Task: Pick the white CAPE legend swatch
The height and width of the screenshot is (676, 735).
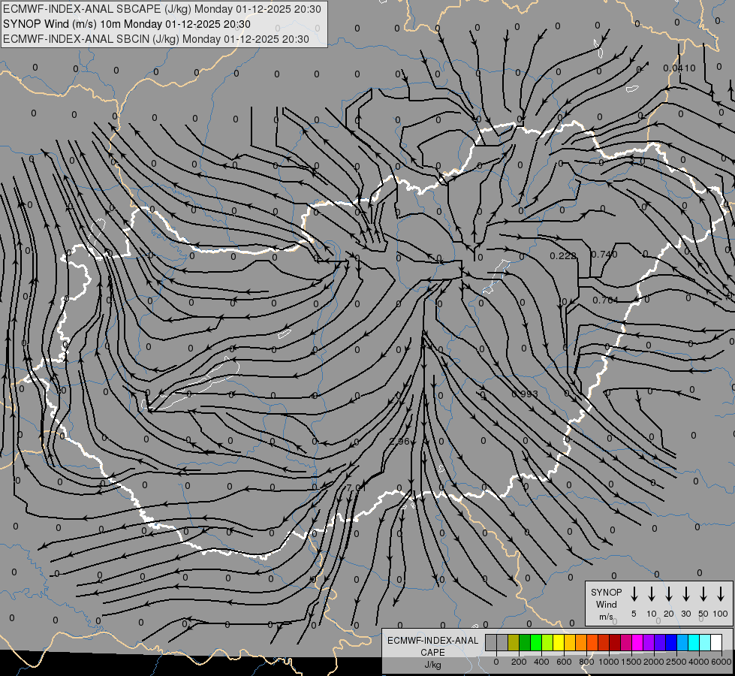Action: pos(715,642)
